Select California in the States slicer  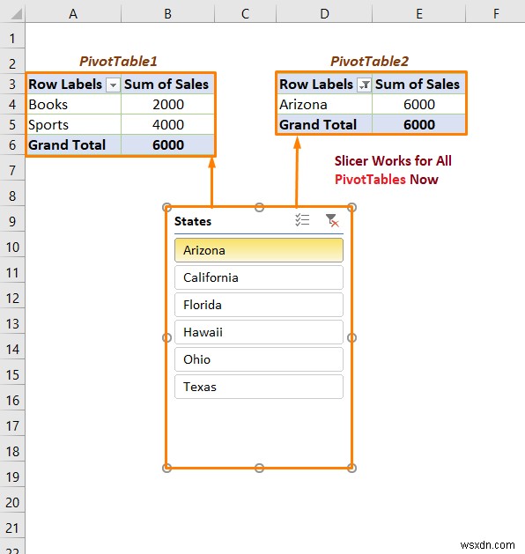point(259,277)
